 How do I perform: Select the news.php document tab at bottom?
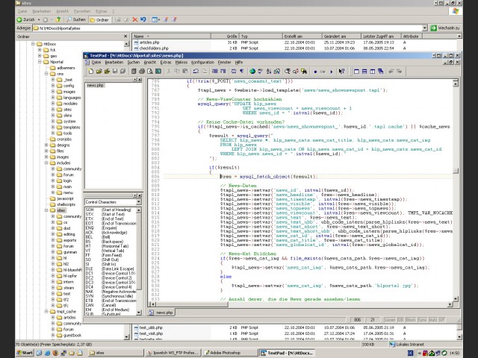click(x=161, y=313)
